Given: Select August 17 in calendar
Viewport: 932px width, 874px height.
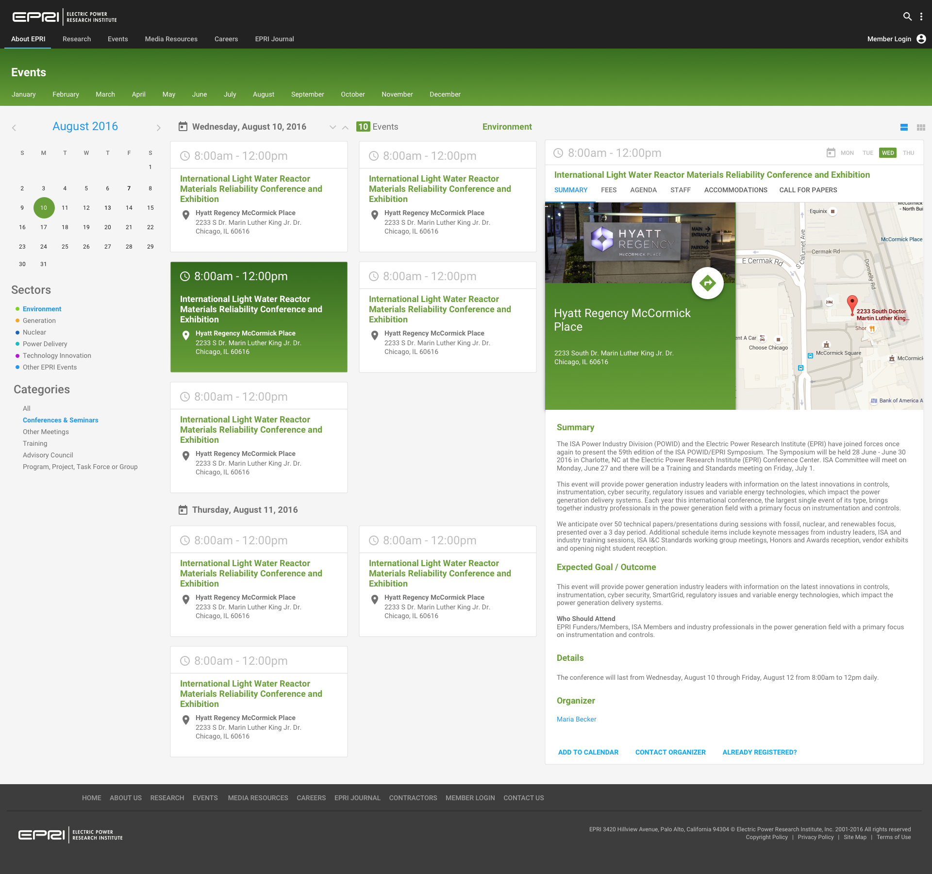Looking at the screenshot, I should 44,227.
